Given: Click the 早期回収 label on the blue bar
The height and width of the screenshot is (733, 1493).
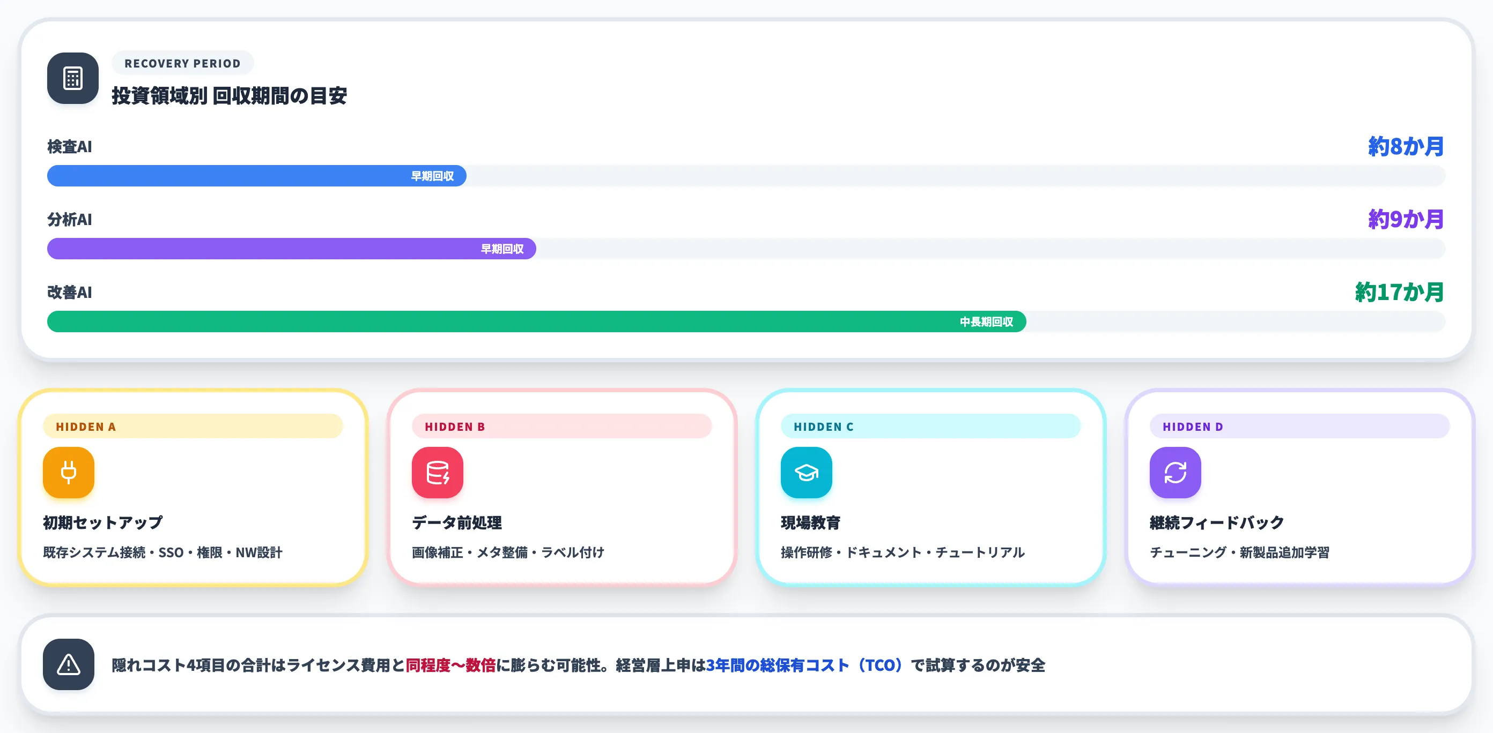Looking at the screenshot, I should 432,176.
